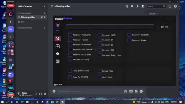Open the "b" server icon
This screenshot has width=185, height=104.
pyautogui.click(x=11, y=22)
